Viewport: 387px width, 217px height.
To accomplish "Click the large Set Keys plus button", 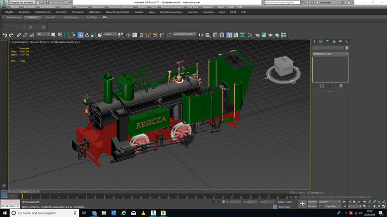I will [302, 204].
